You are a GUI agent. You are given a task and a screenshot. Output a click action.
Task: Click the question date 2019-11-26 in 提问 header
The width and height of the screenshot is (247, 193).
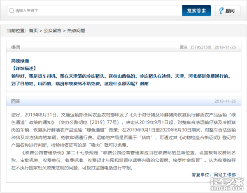[225, 47]
